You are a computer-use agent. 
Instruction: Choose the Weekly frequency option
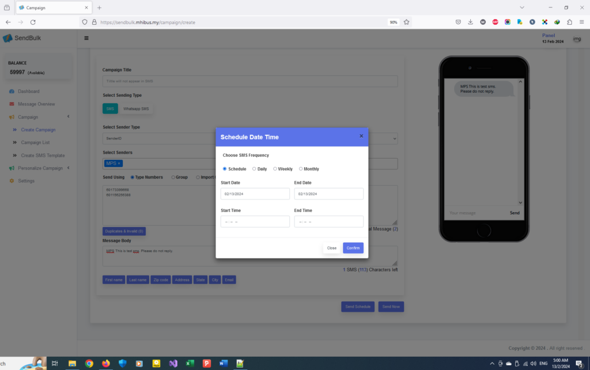(275, 169)
